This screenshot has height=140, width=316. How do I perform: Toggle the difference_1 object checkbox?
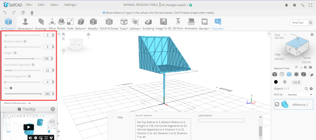(277, 104)
